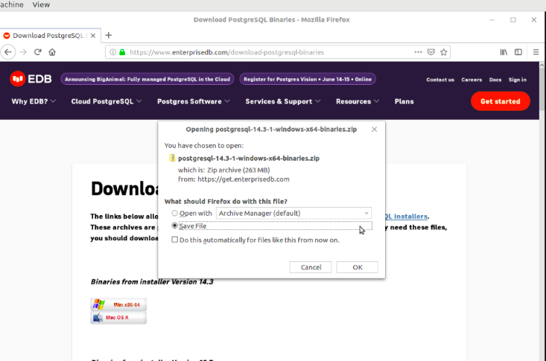Open page actions three-dot menu
Screen dimensions: 546x361
coord(418,52)
